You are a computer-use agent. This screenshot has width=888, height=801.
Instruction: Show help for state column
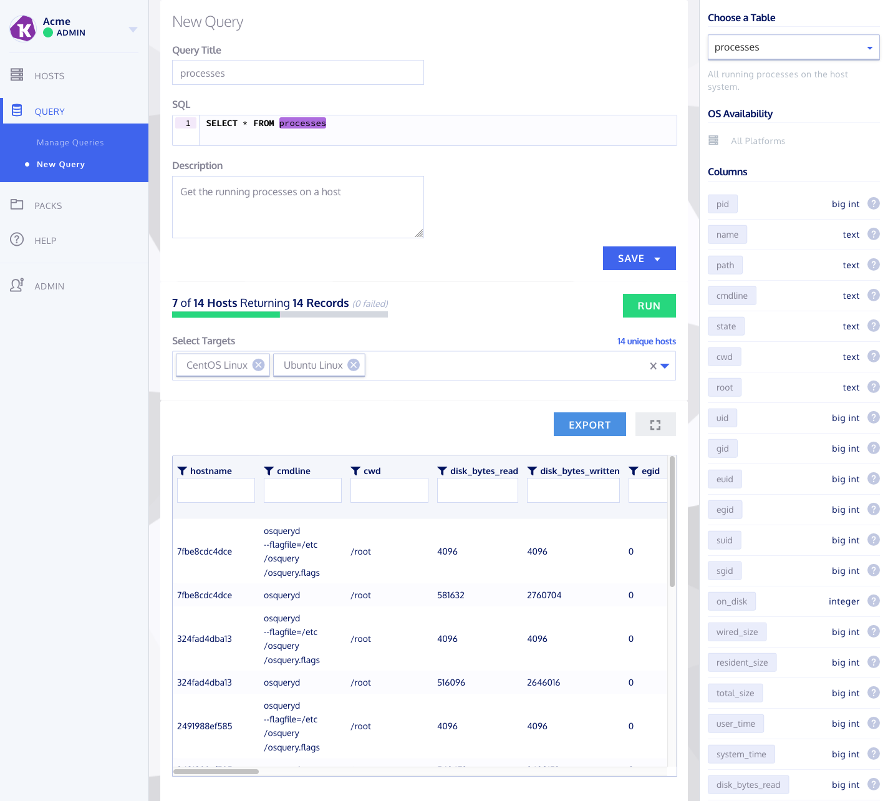pyautogui.click(x=874, y=326)
